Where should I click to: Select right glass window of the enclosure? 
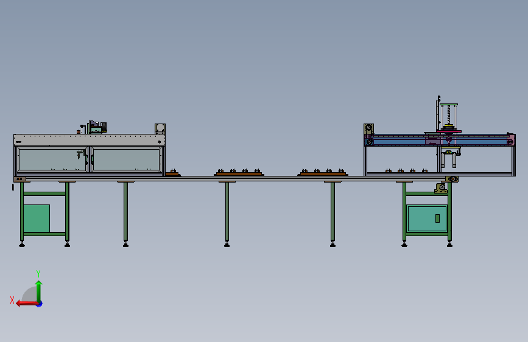click(127, 159)
